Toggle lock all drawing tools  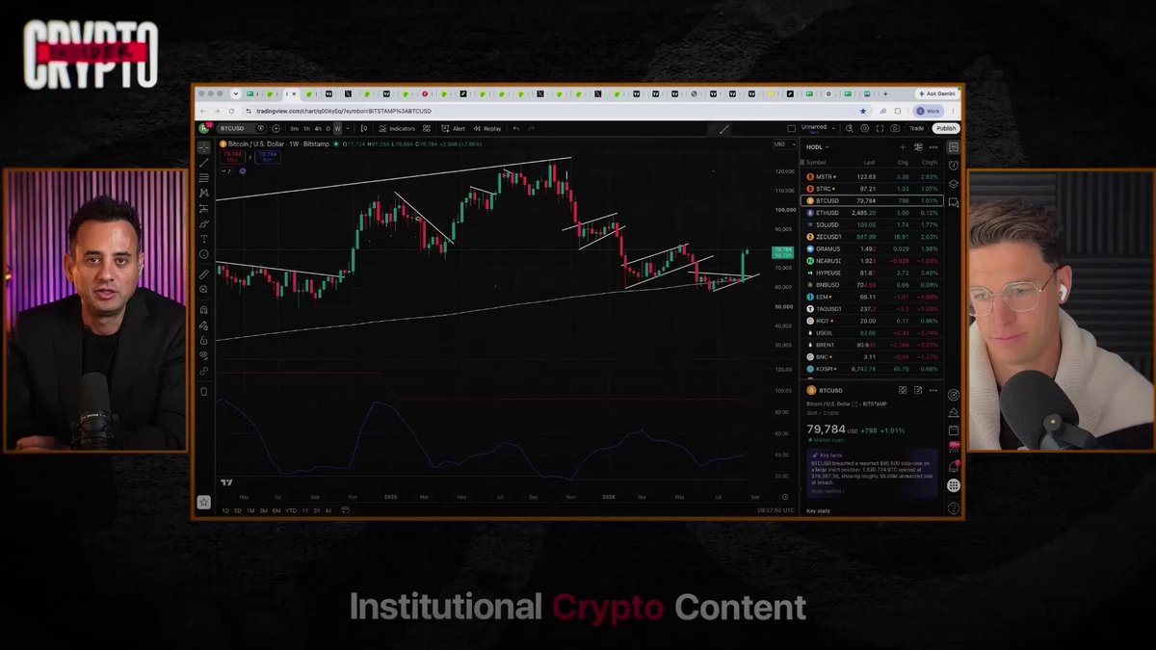203,340
